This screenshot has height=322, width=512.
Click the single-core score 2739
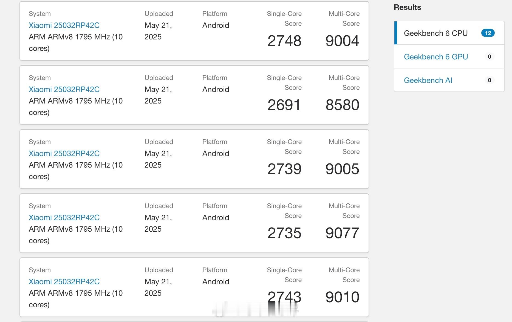tap(284, 169)
